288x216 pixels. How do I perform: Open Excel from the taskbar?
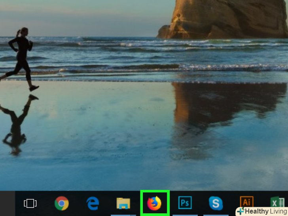tap(277, 202)
